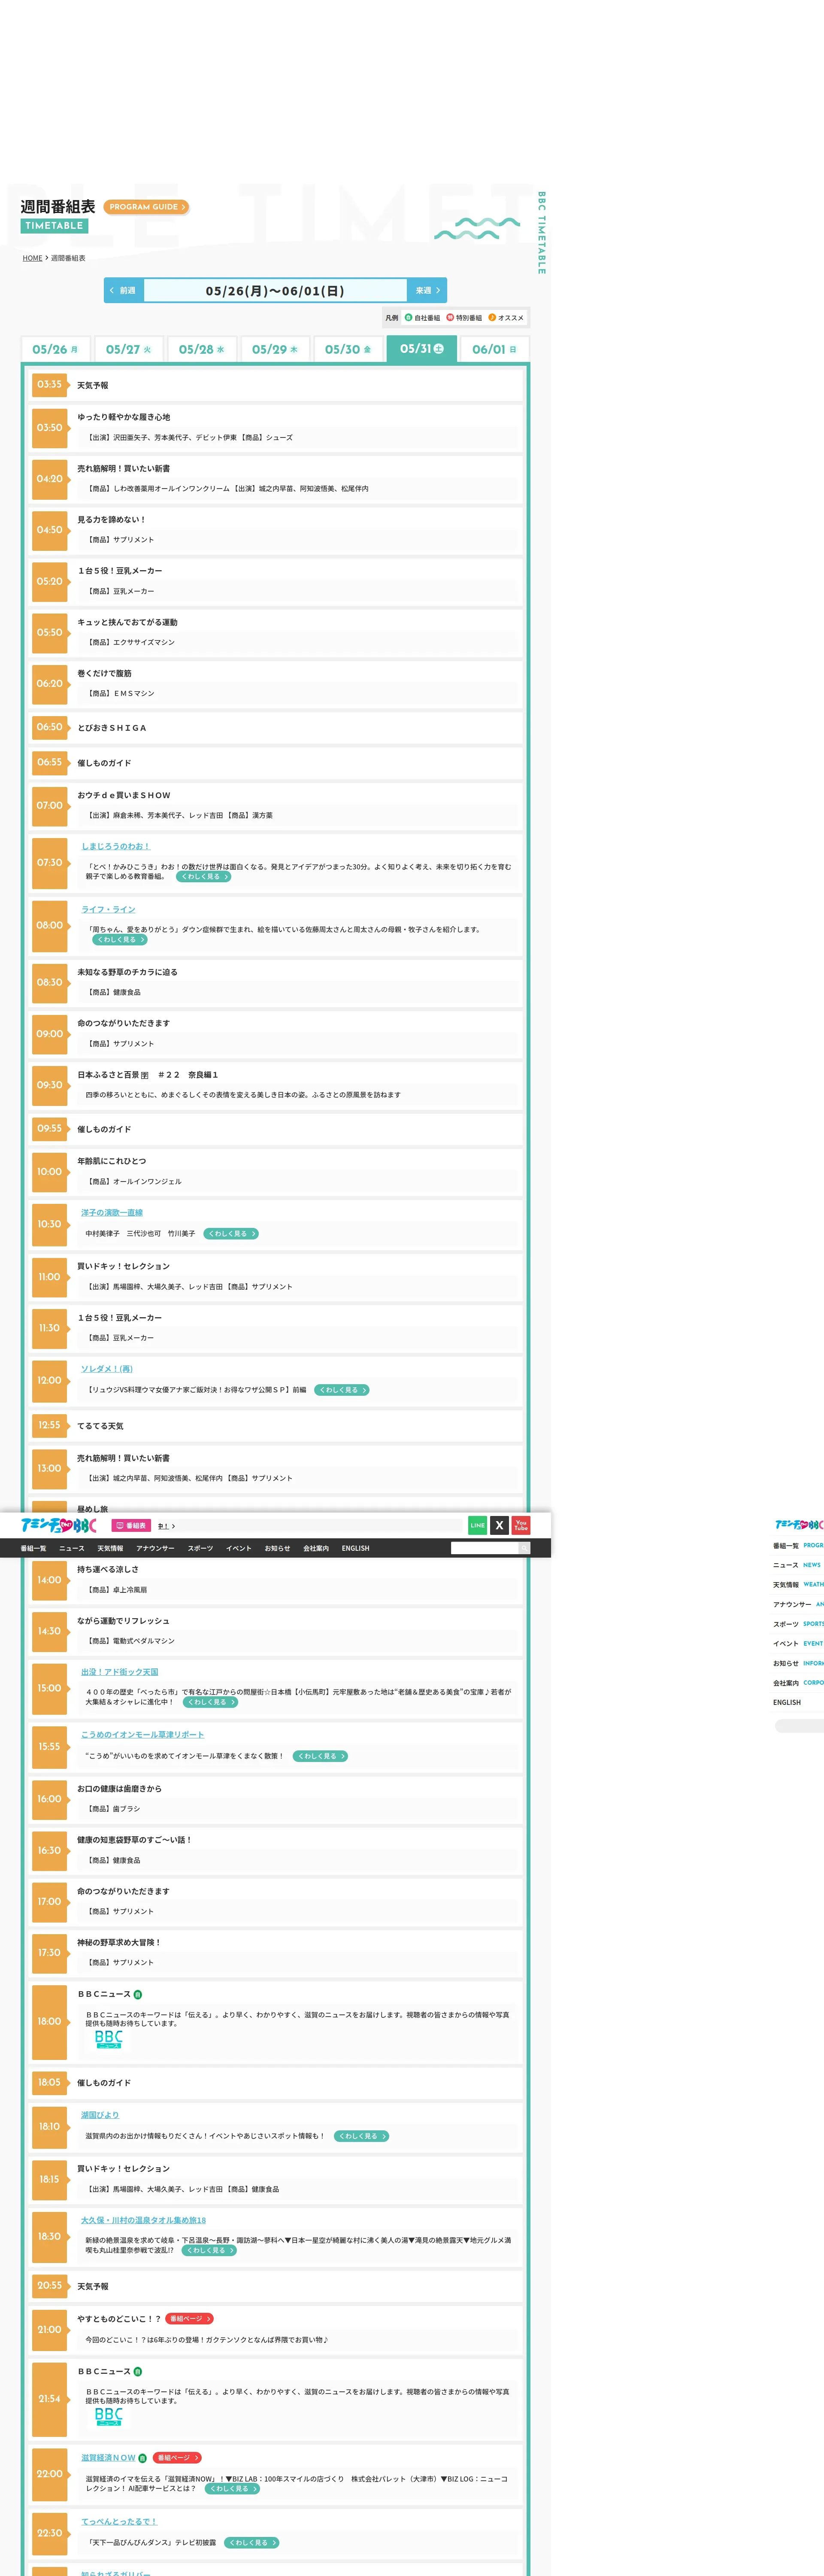This screenshot has width=824, height=2576.
Task: Open アナウンサー in navigation bar
Action: pyautogui.click(x=155, y=1548)
